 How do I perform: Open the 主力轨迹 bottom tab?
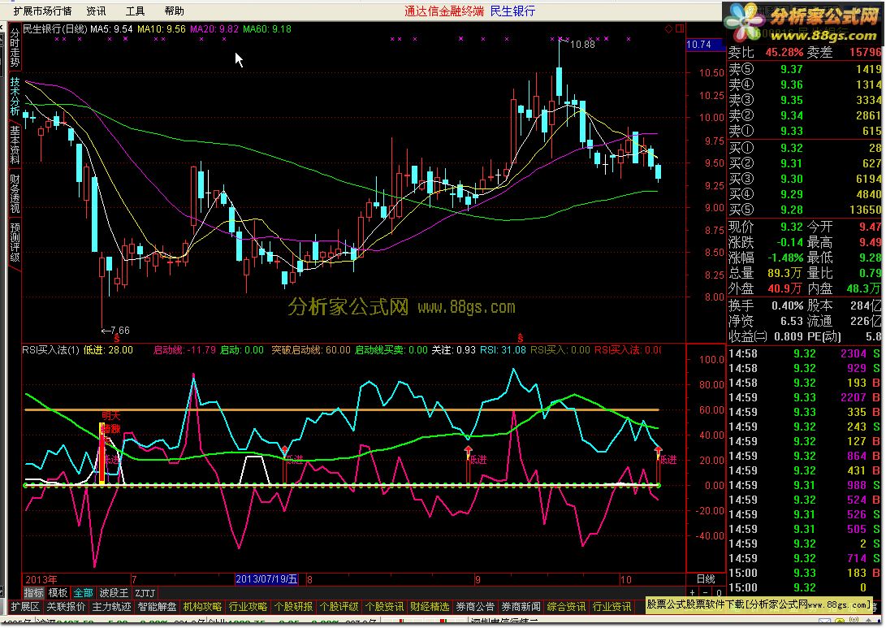(x=111, y=607)
